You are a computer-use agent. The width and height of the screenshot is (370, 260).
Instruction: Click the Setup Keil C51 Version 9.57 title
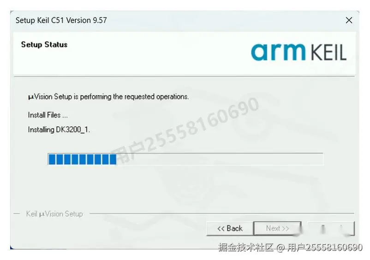pyautogui.click(x=61, y=20)
